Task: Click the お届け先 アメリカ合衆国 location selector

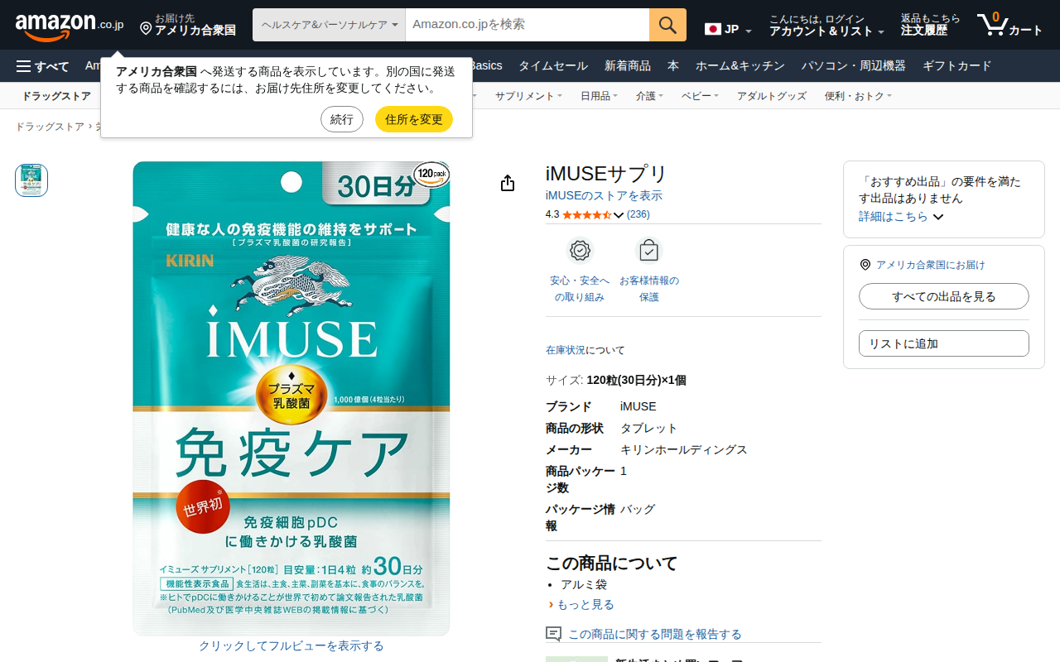Action: pyautogui.click(x=188, y=25)
